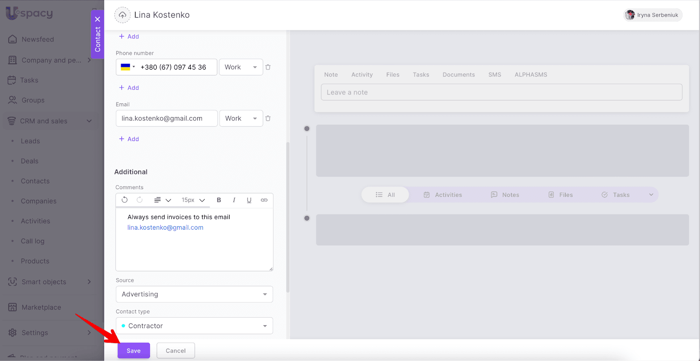Image resolution: width=700 pixels, height=361 pixels.
Task: Insert a link using the link icon
Action: coord(264,200)
